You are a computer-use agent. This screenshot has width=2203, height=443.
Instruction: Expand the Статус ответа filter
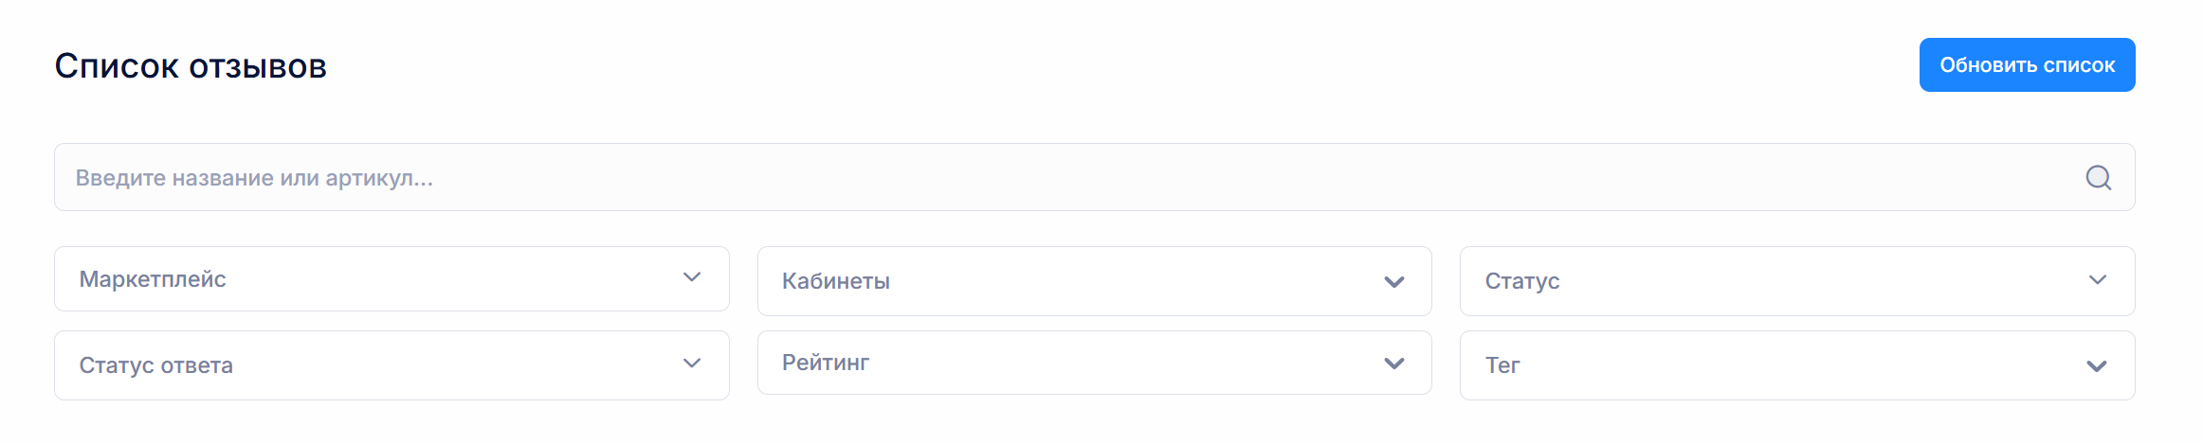[391, 365]
